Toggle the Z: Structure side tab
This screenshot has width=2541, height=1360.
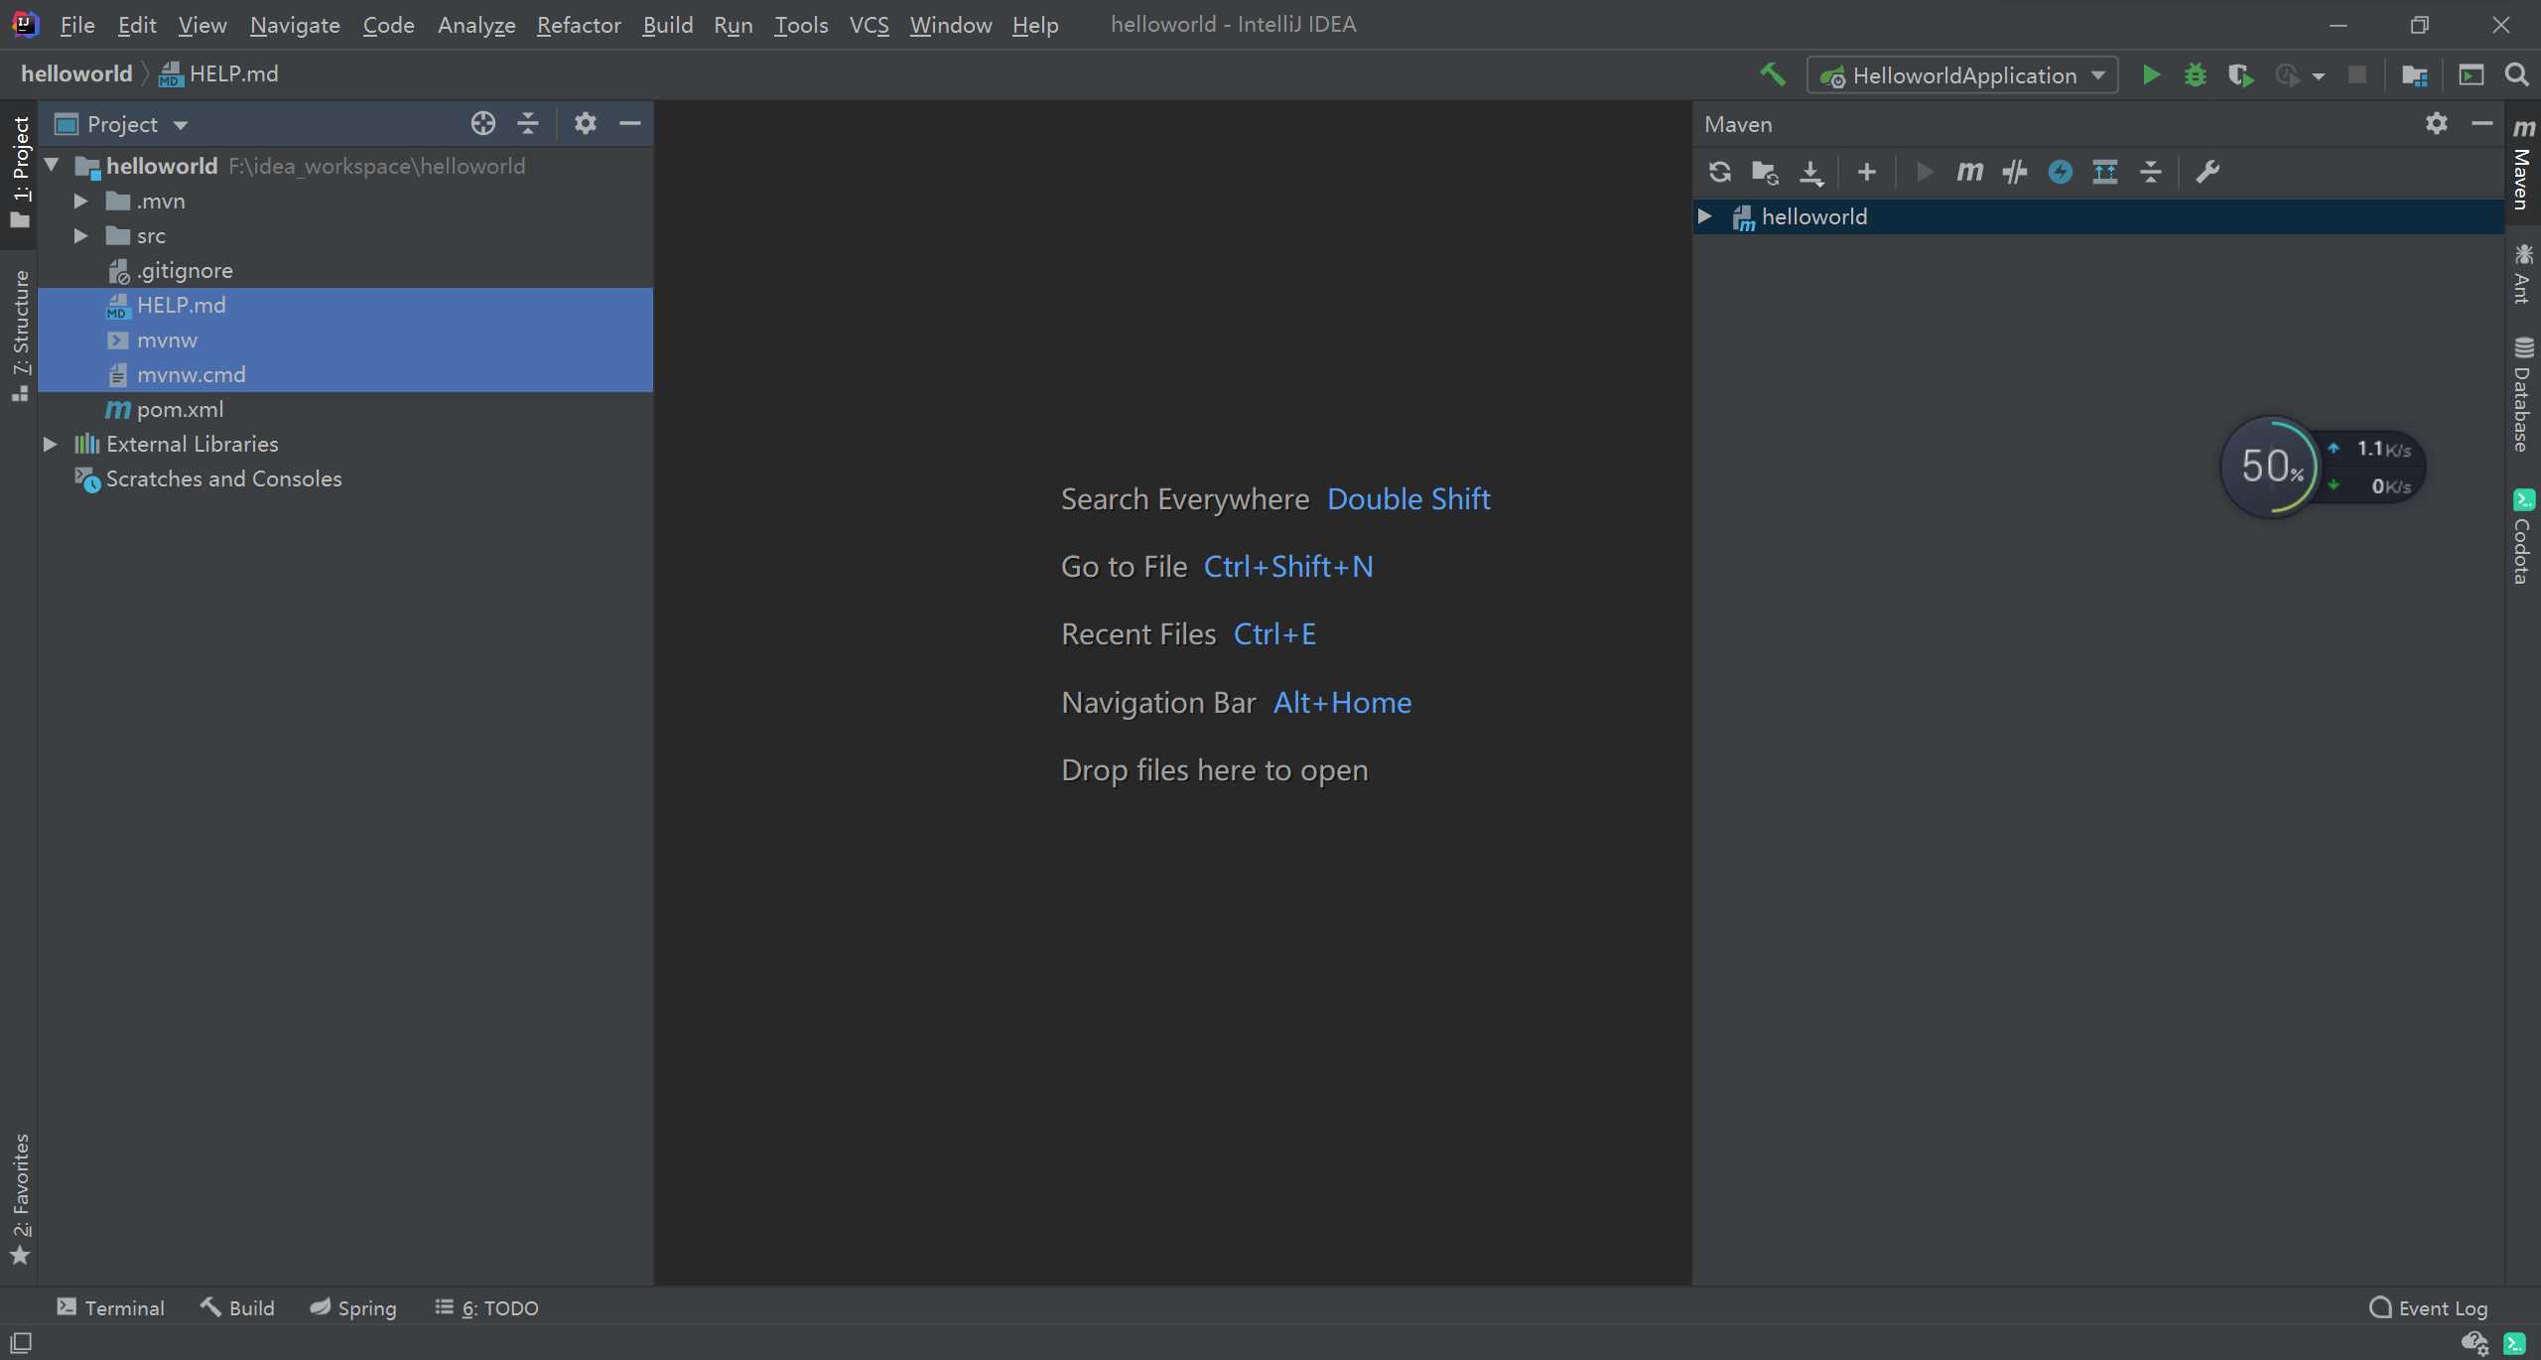point(20,336)
